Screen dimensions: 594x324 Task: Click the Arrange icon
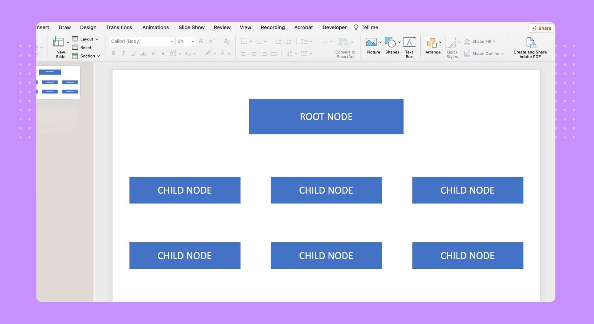(431, 42)
